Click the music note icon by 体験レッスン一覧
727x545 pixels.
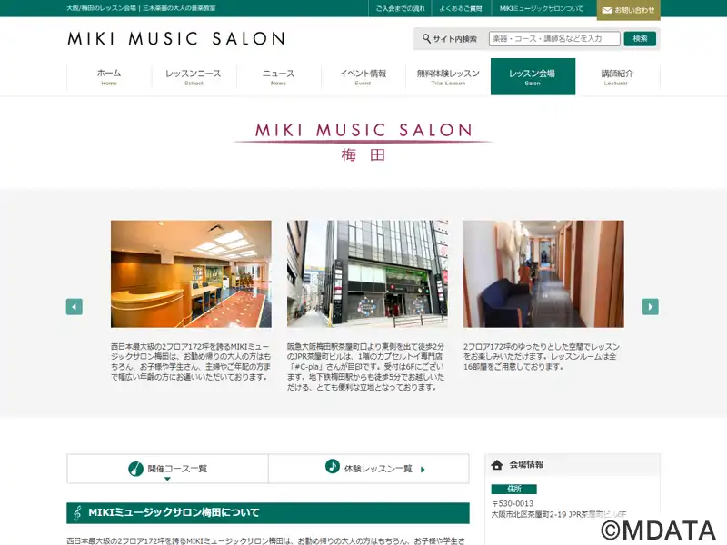(333, 466)
